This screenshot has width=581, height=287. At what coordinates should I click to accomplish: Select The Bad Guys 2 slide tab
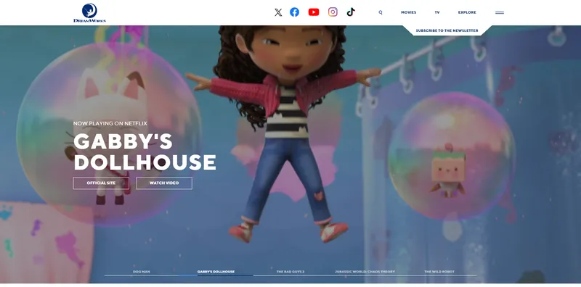(290, 272)
